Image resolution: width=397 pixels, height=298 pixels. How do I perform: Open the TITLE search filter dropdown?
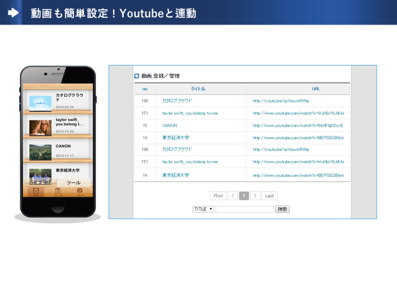point(203,209)
